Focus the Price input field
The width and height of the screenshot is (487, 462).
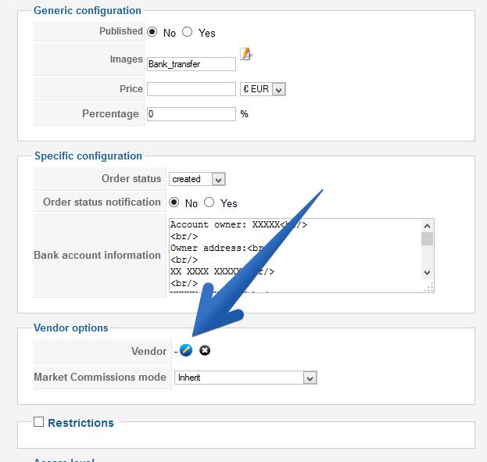191,89
